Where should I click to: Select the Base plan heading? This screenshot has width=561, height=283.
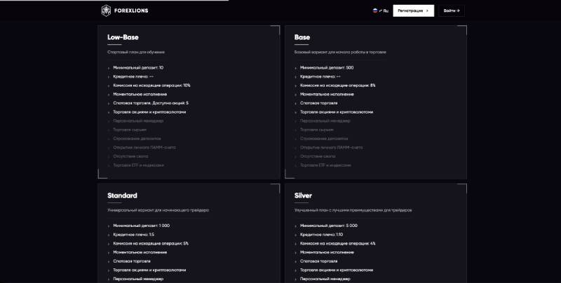point(302,37)
